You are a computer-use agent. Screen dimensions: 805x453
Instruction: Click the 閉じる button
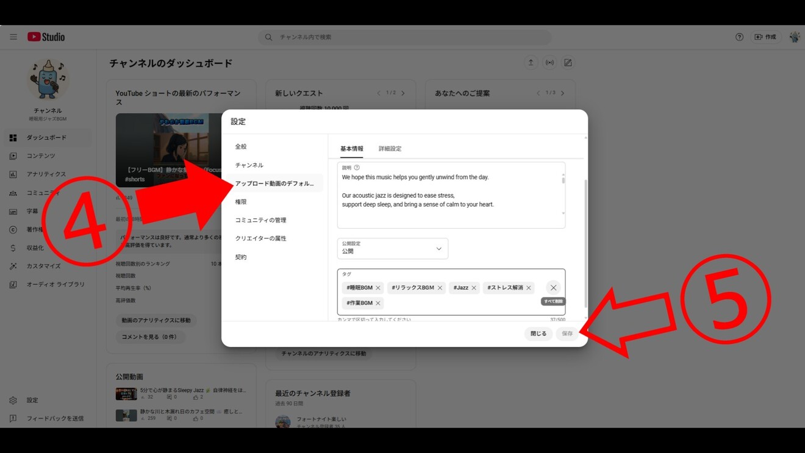point(538,334)
